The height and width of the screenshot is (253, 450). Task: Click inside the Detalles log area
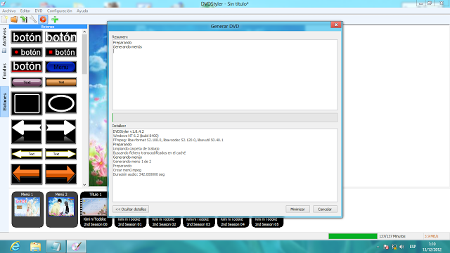(x=225, y=165)
